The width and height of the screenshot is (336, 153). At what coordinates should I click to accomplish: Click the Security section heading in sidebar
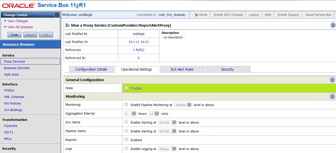tap(9, 149)
